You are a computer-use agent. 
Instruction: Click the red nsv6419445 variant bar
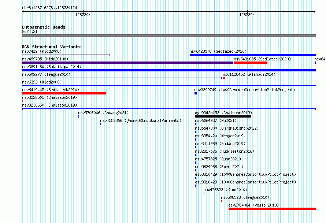pos(64,93)
